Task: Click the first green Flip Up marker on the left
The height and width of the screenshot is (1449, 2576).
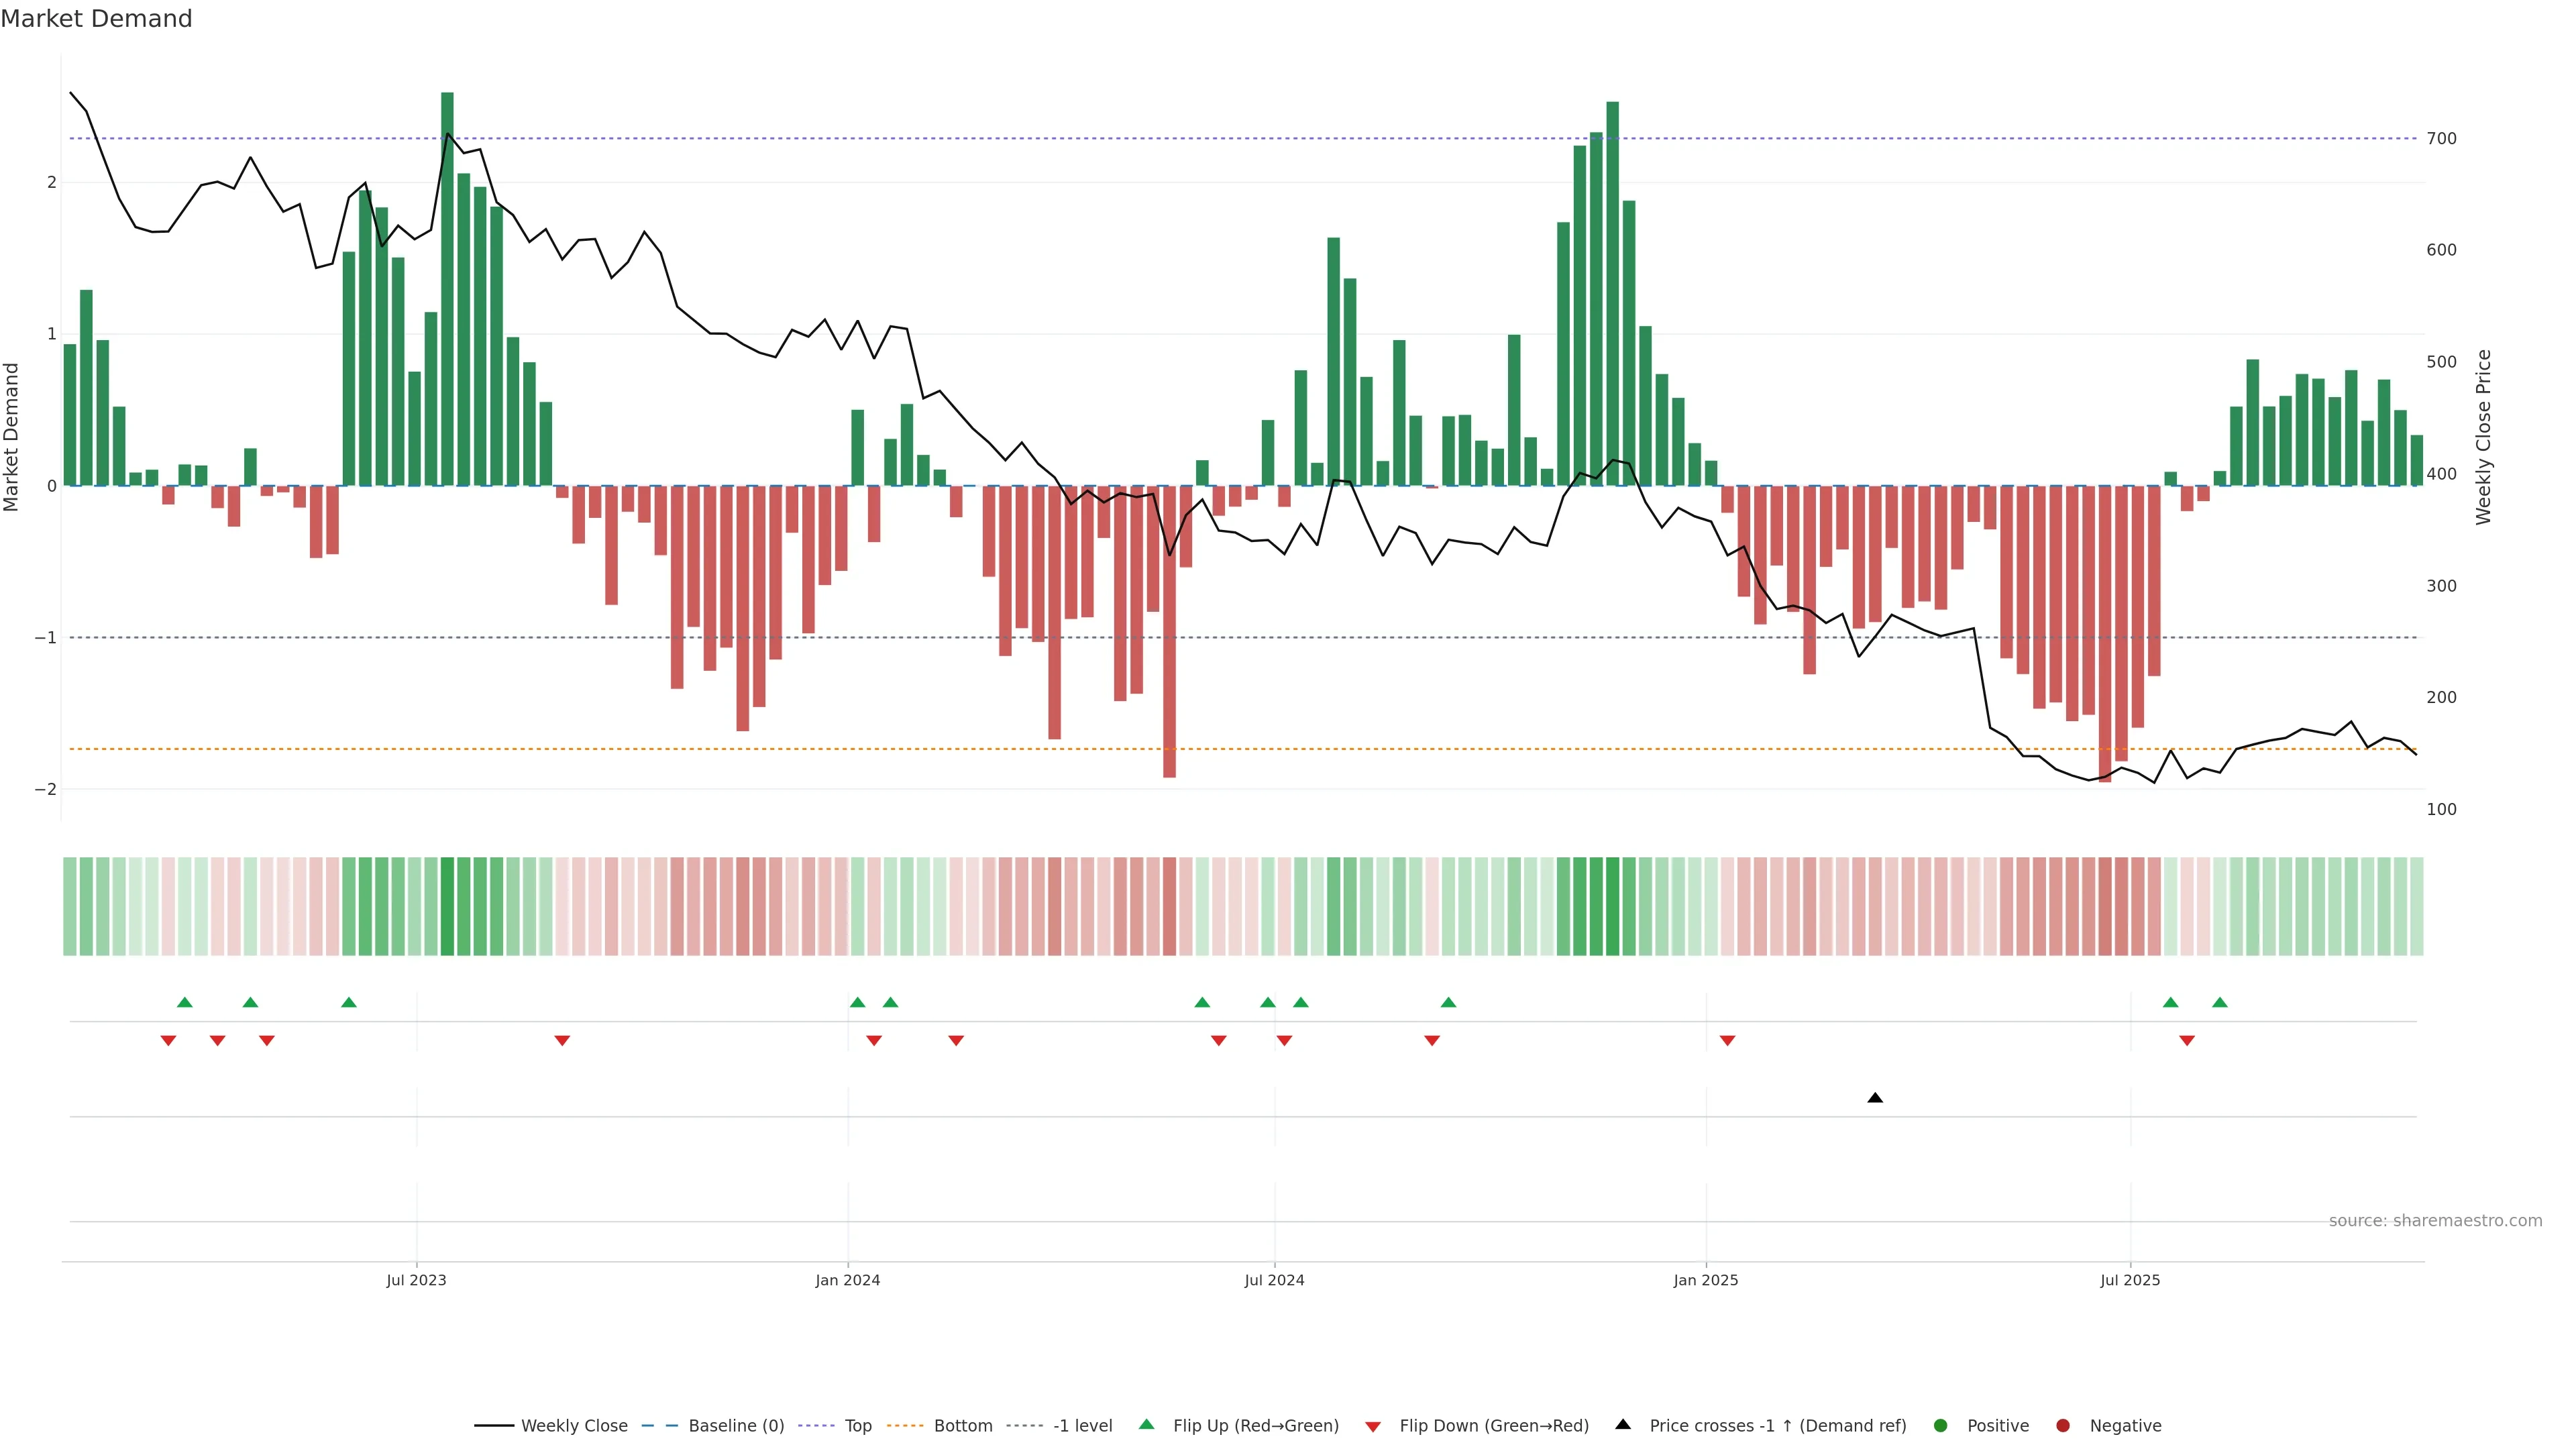Action: pyautogui.click(x=184, y=1002)
